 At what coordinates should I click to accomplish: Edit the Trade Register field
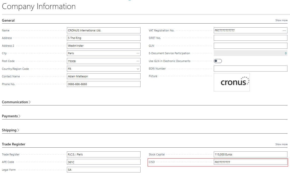coord(104,154)
